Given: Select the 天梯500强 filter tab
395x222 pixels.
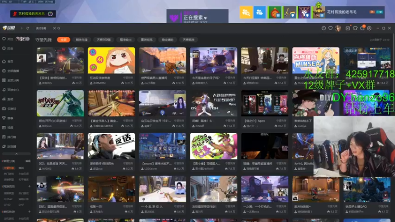Looking at the screenshot, I should tap(104, 40).
